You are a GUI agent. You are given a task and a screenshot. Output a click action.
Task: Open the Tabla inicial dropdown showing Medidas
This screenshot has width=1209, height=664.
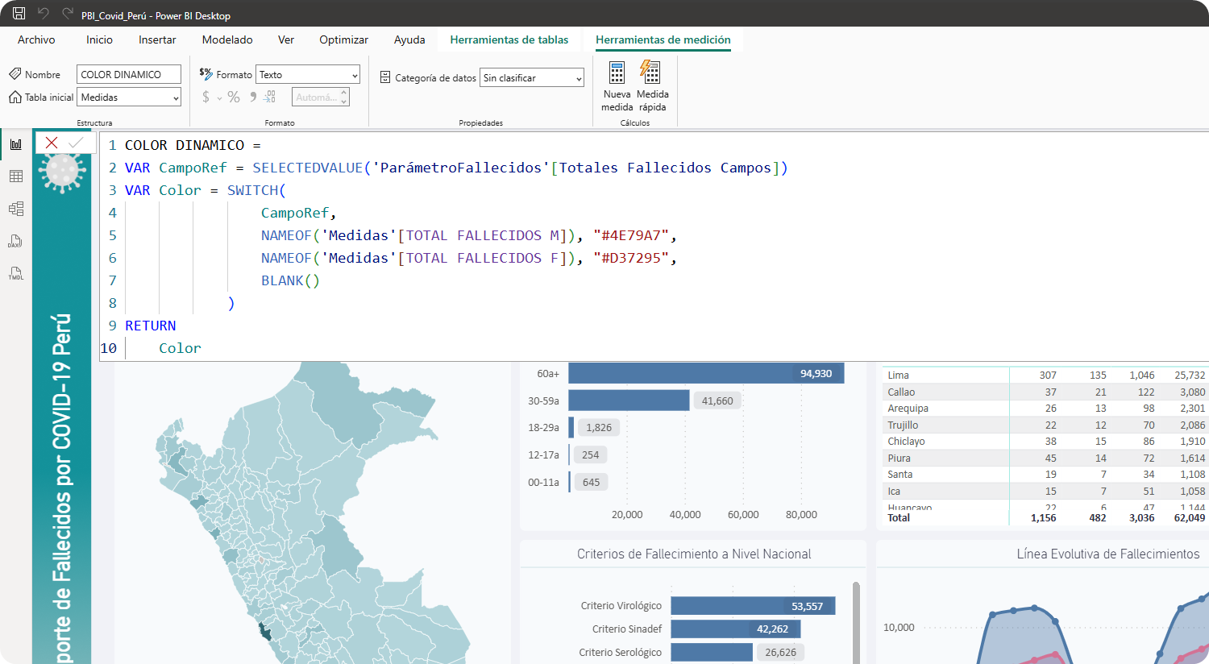129,98
